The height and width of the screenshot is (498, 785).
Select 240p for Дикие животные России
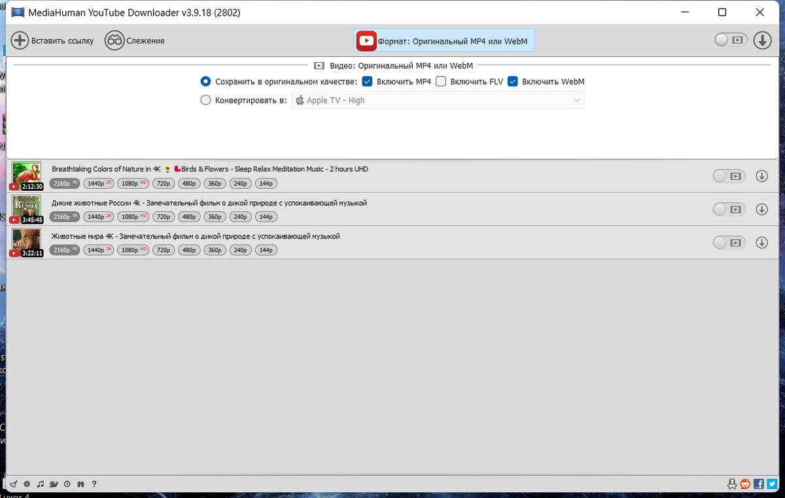pyautogui.click(x=240, y=217)
